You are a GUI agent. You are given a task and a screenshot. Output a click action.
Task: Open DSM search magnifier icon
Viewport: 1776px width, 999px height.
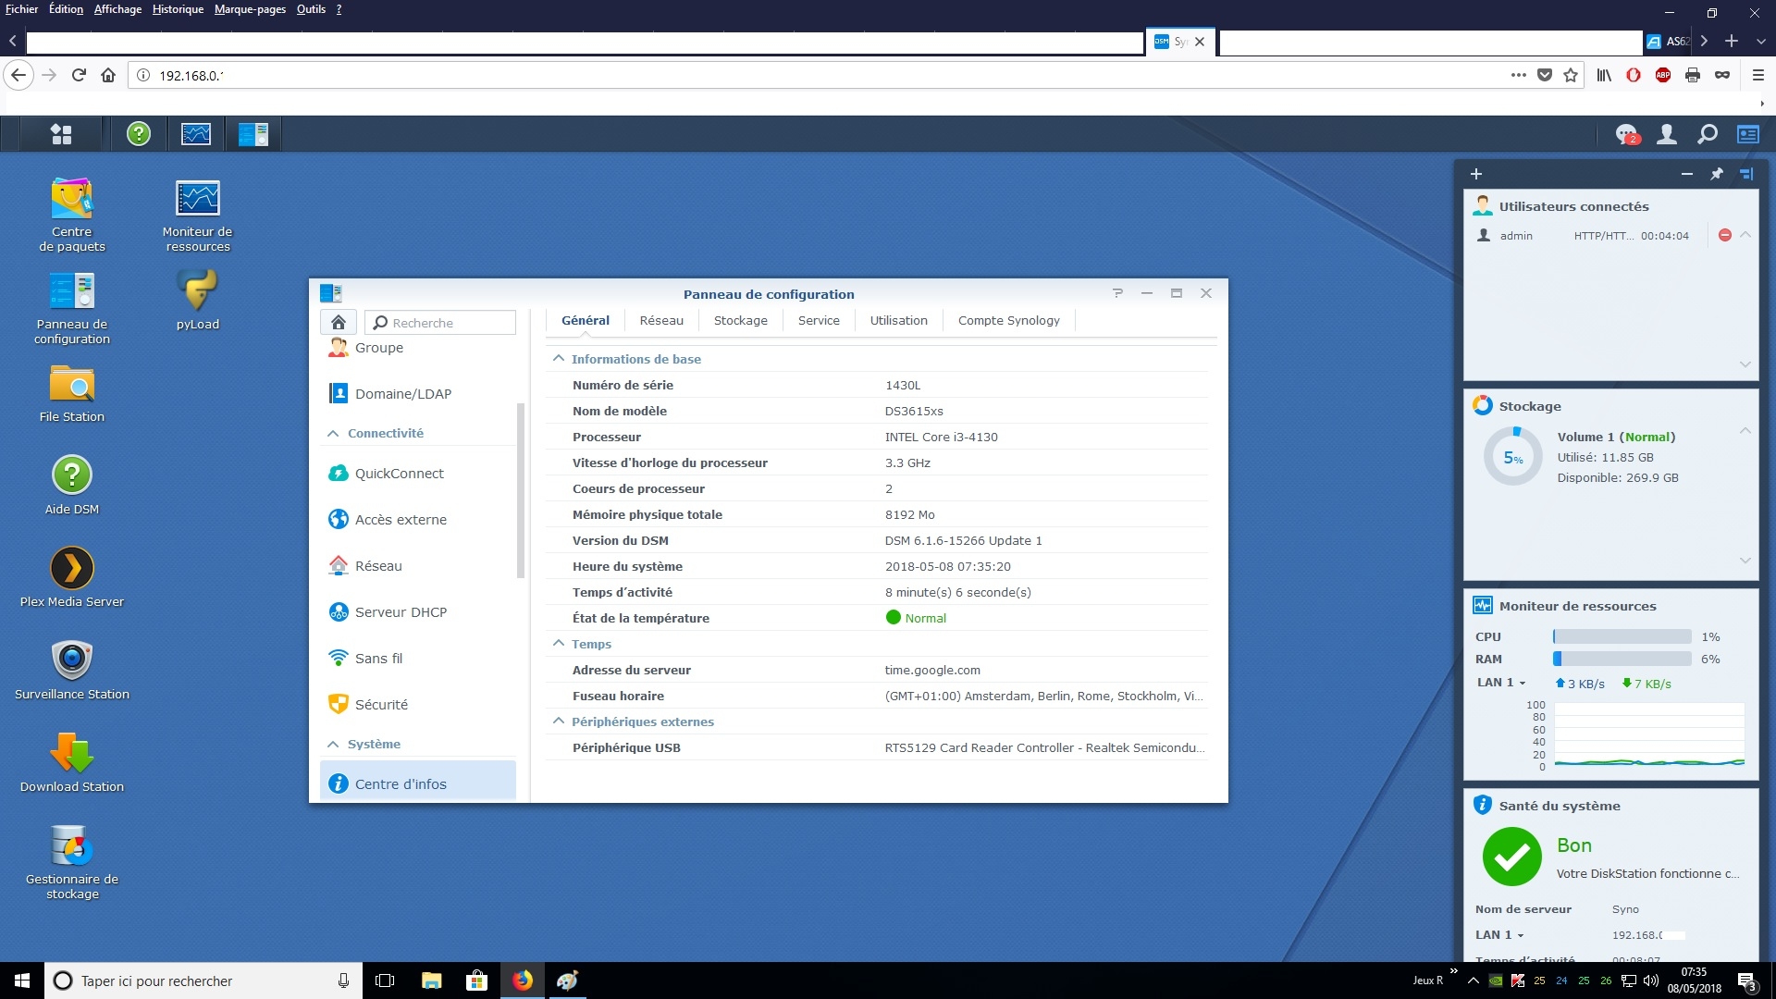coord(1708,135)
